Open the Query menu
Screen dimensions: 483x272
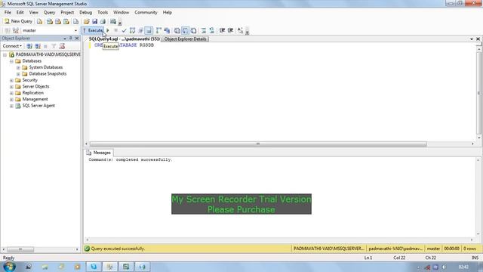click(x=49, y=12)
